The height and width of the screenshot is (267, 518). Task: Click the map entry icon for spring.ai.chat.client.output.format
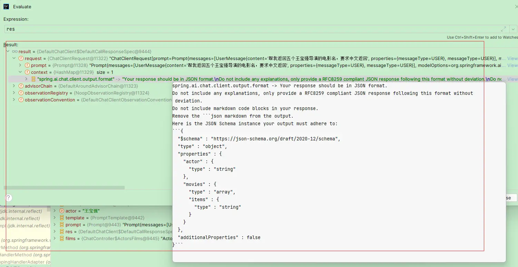(x=33, y=79)
